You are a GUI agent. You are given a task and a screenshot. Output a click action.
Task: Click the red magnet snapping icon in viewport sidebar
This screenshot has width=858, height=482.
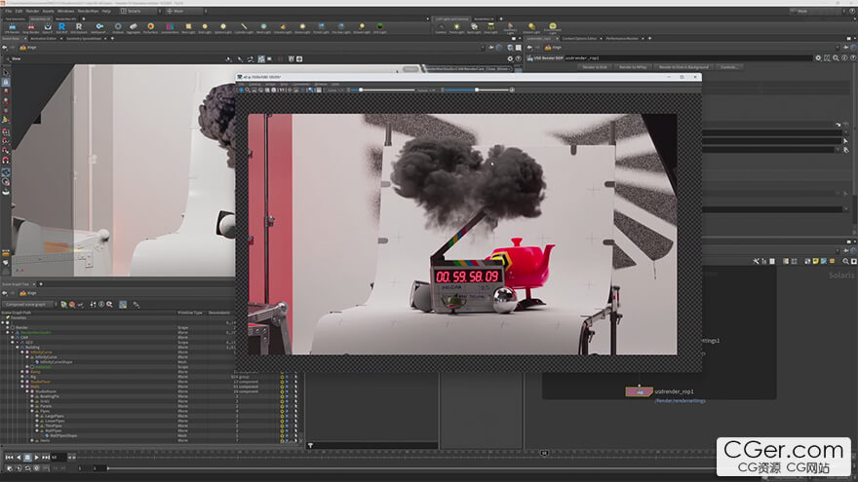[x=6, y=160]
